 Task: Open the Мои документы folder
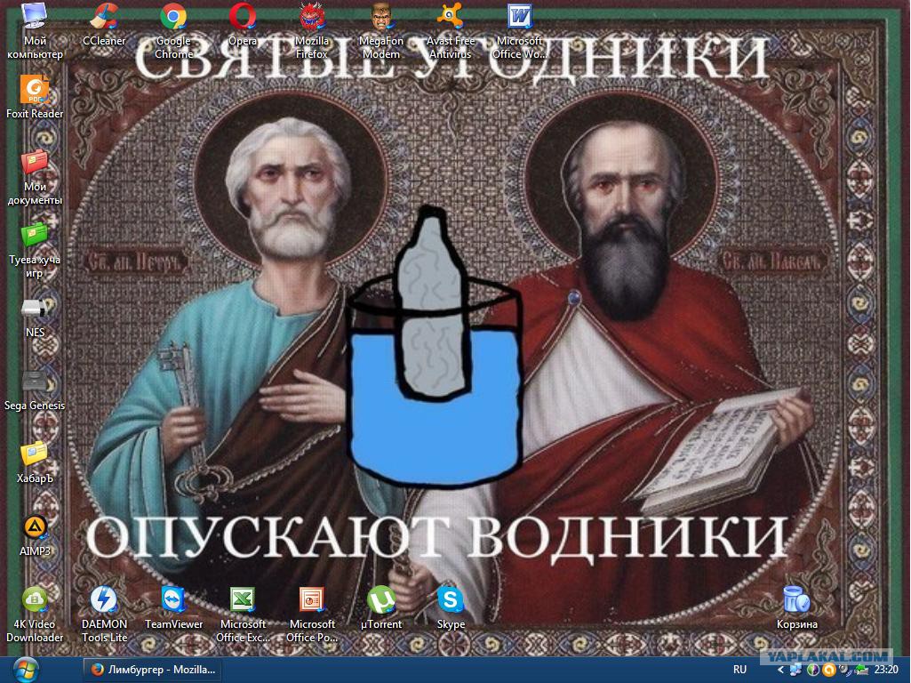[35, 177]
